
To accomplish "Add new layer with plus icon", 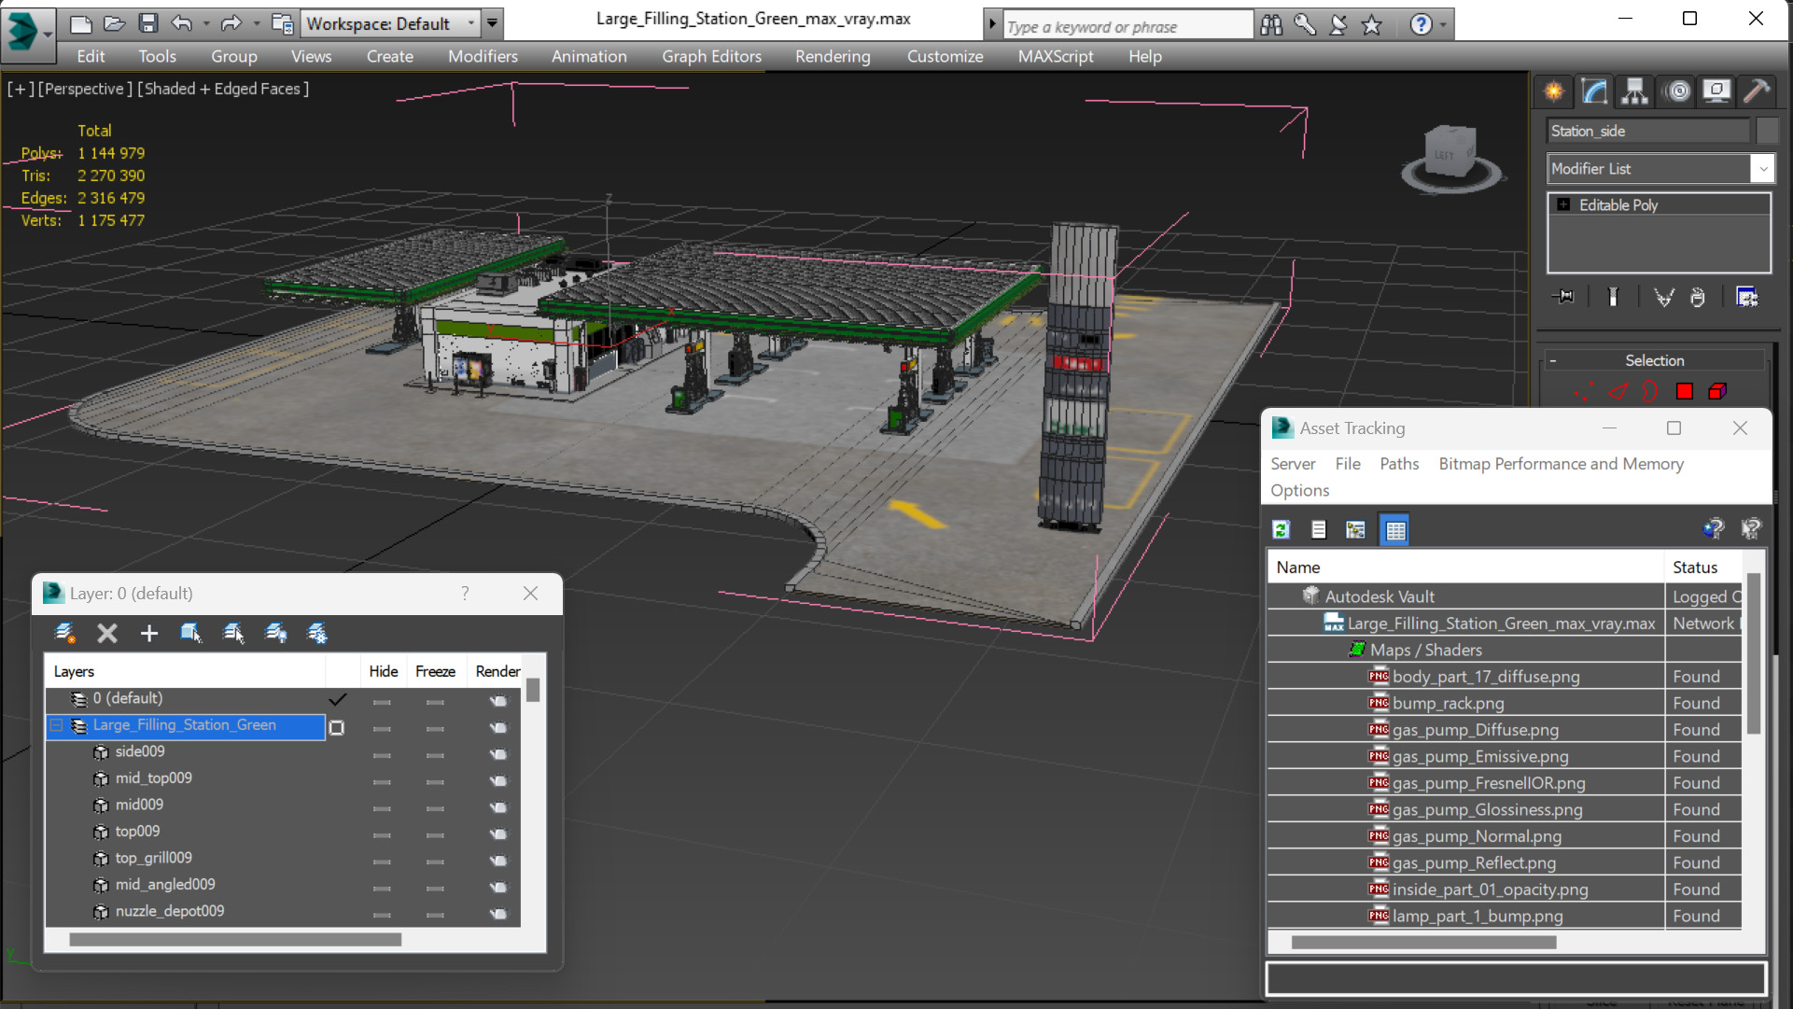I will coord(148,634).
